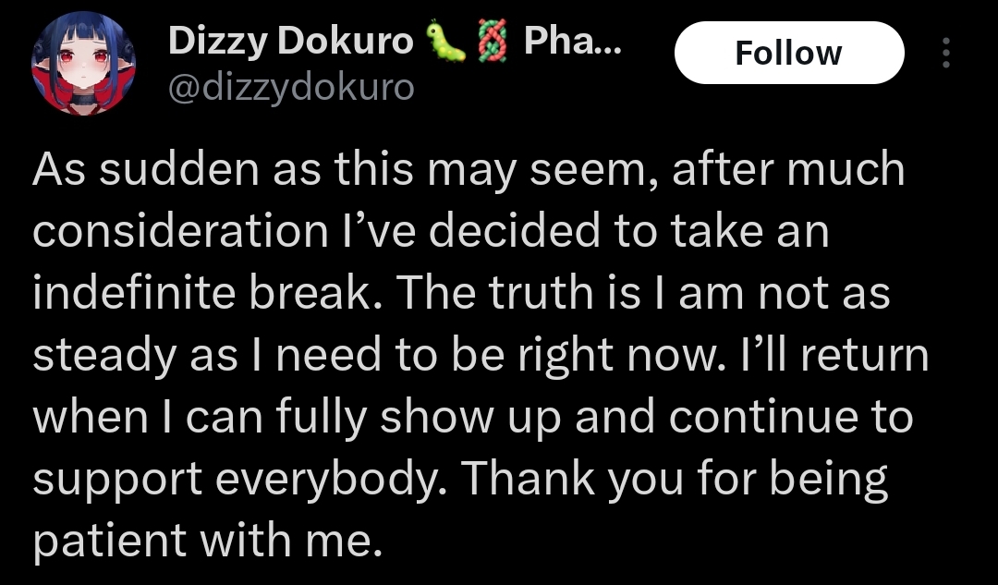Click the red-green knot emoji
998x585 pixels.
(x=493, y=42)
